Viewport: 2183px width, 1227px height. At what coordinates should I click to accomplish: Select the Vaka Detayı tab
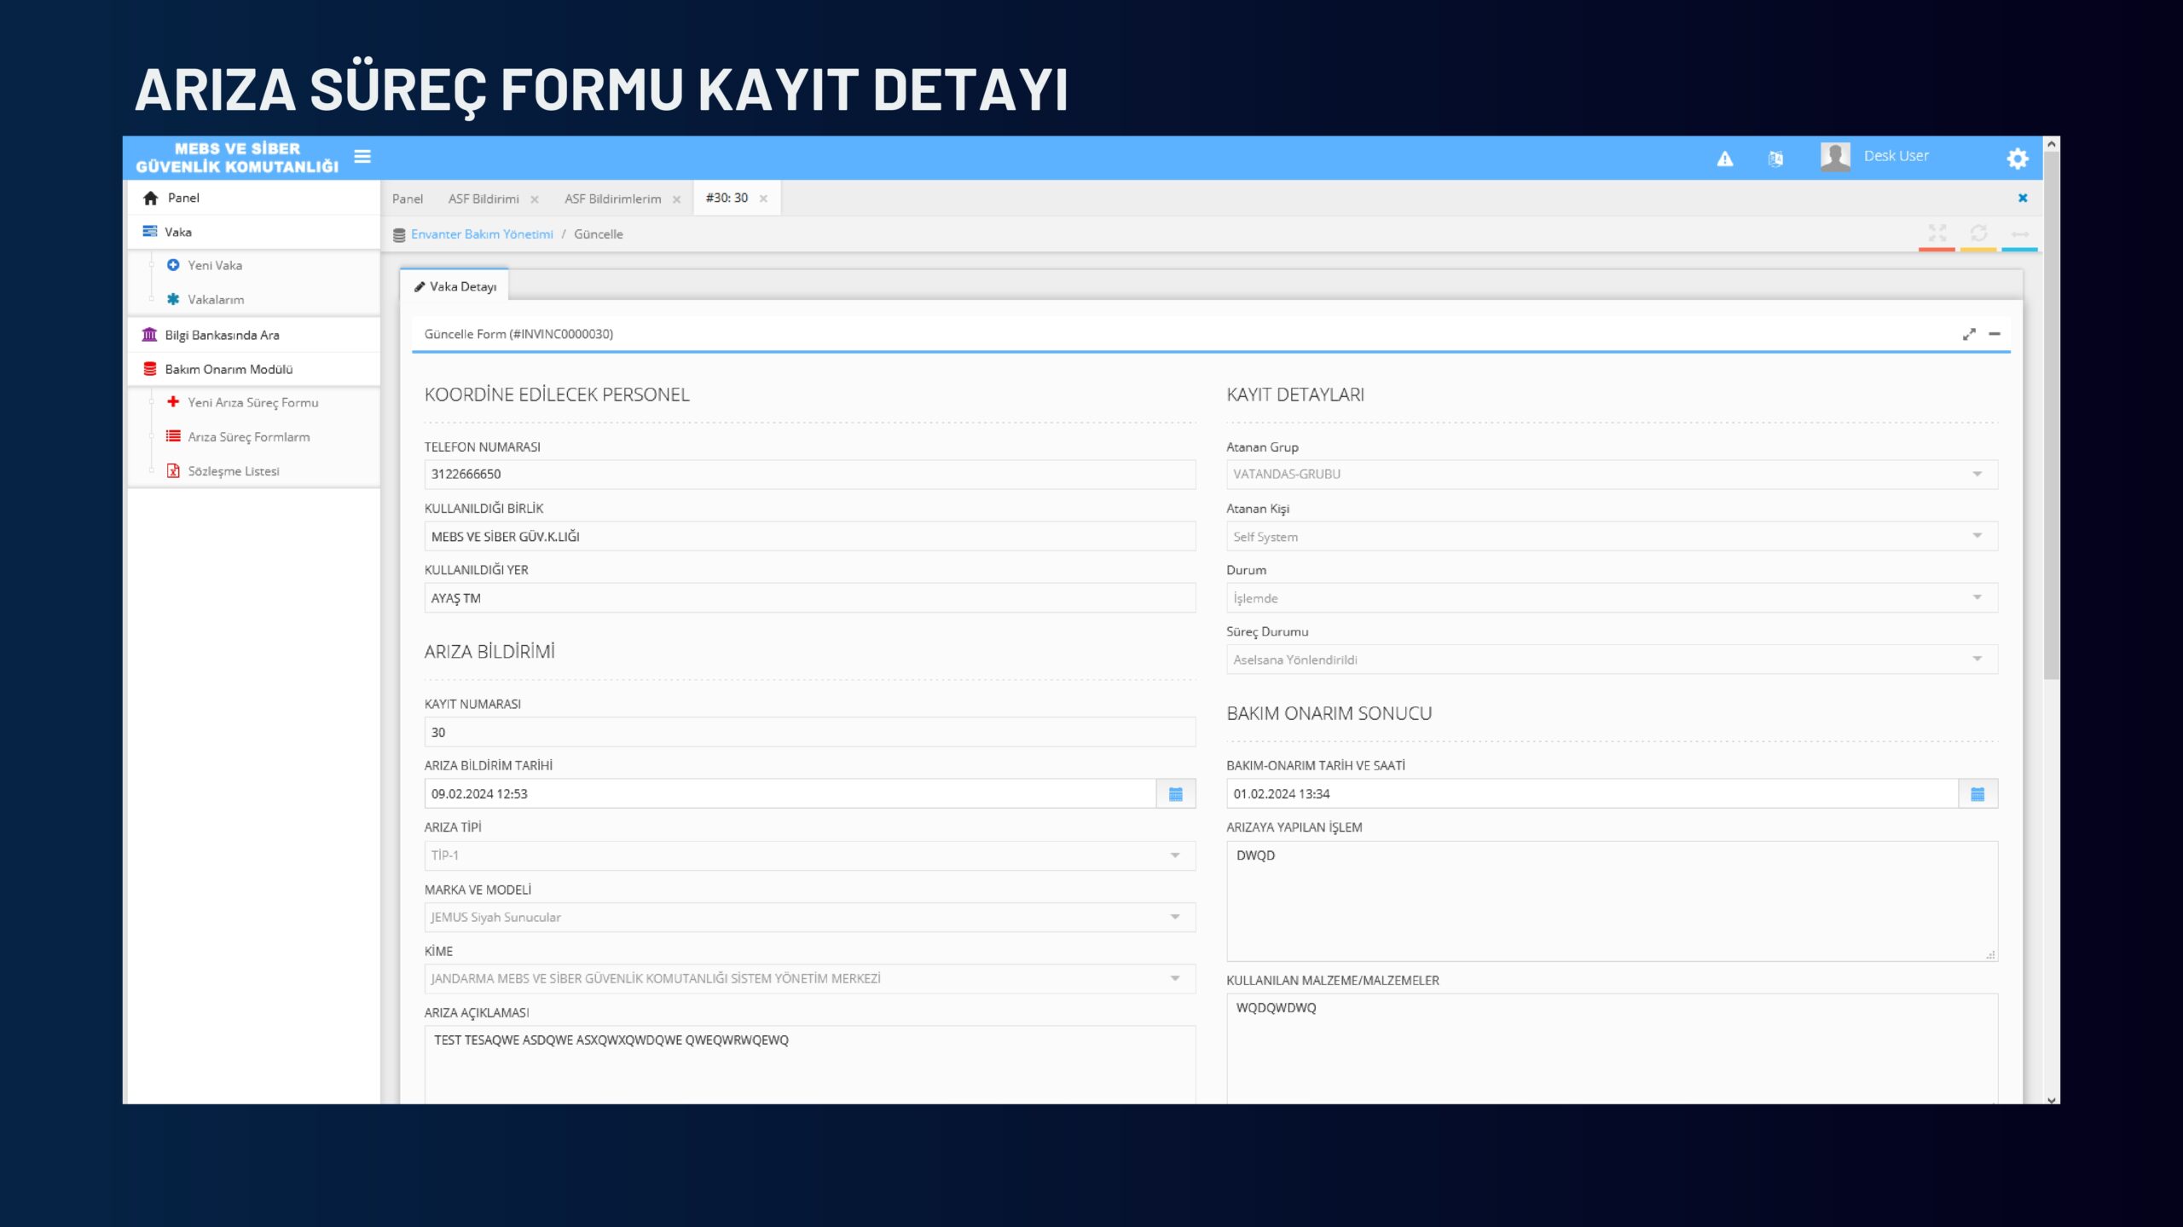[455, 286]
